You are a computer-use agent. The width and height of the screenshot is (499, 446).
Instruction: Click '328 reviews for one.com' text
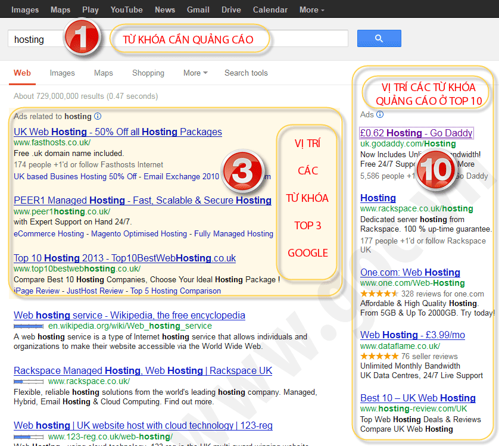[x=442, y=294]
